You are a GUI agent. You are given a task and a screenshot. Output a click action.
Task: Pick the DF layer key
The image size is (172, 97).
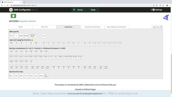31,44
